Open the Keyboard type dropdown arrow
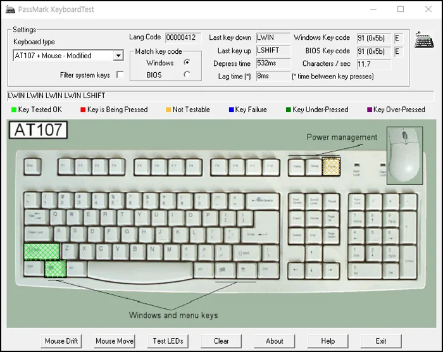This screenshot has width=443, height=352. tap(118, 56)
